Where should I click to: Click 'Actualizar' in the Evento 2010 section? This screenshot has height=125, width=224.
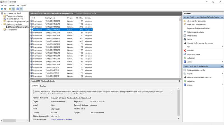(x=191, y=81)
